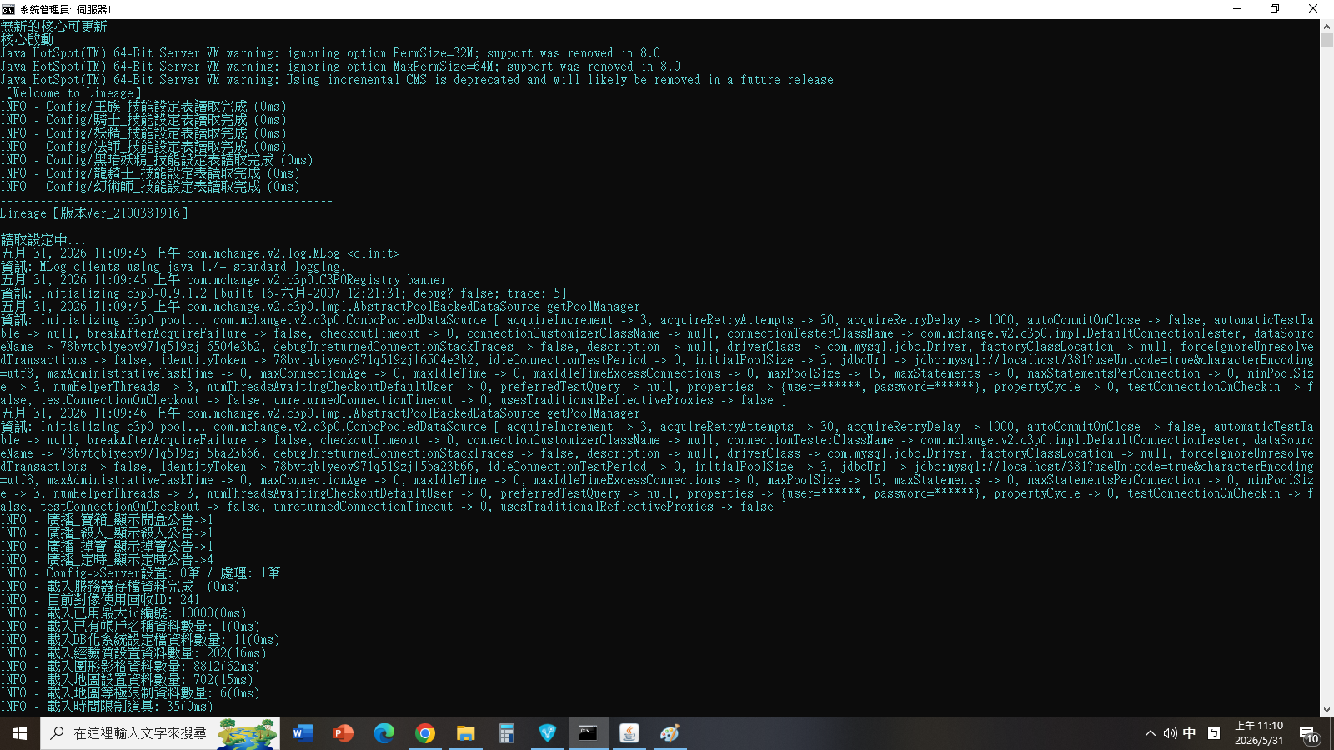Click the line '載入DB化系統設定檔資料數量: 11'
The height and width of the screenshot is (750, 1334).
point(140,640)
